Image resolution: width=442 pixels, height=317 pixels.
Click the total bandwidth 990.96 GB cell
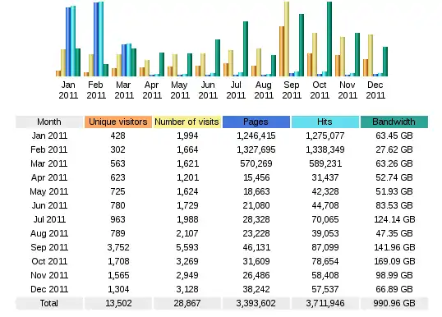tap(394, 303)
